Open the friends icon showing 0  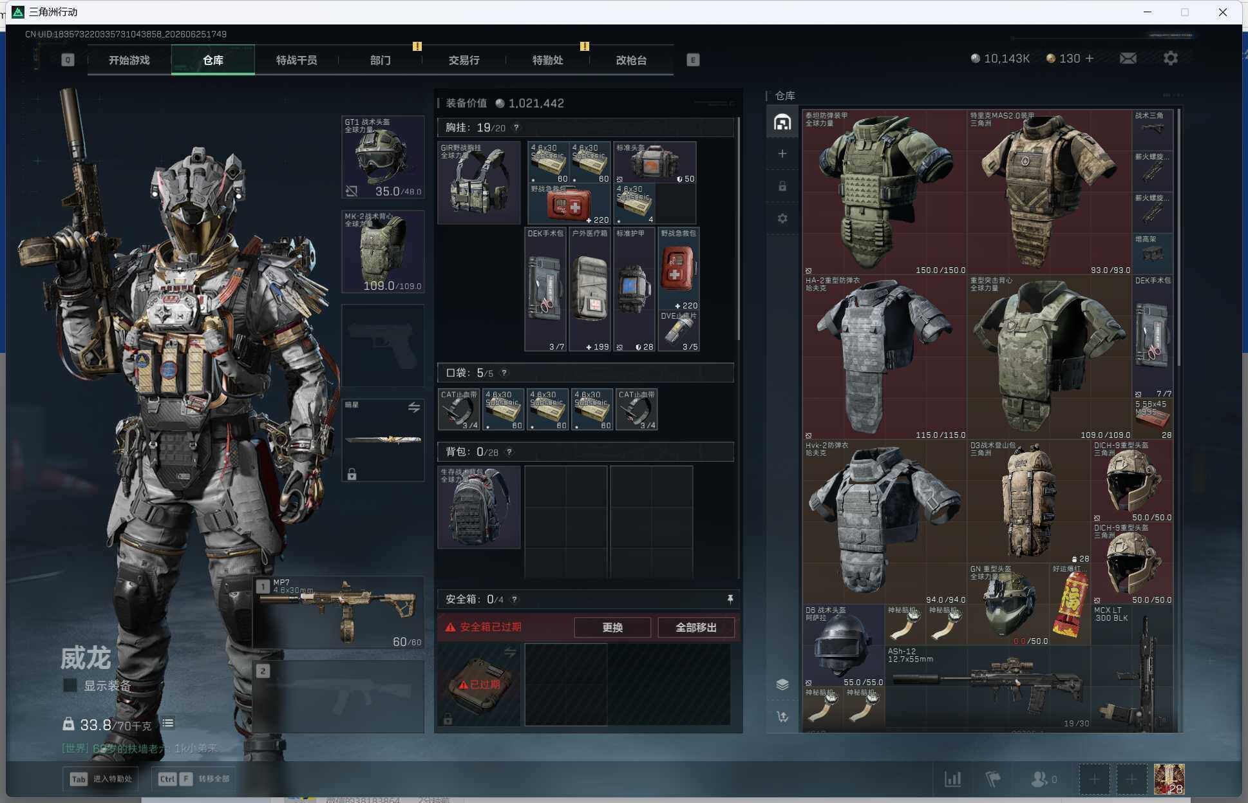pos(1043,779)
